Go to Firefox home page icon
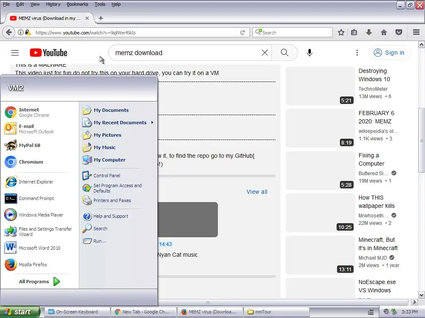This screenshot has width=425, height=318. tap(383, 32)
